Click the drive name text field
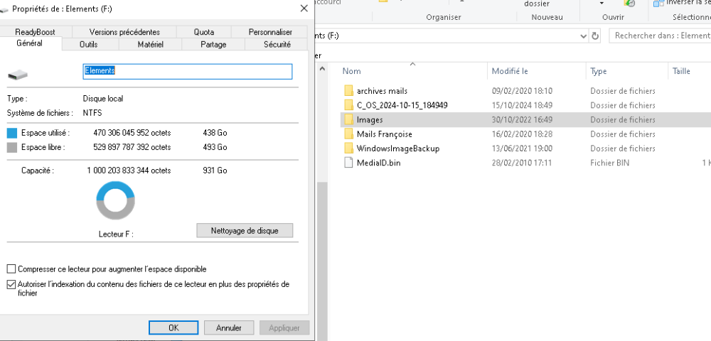711x341 pixels. 188,71
